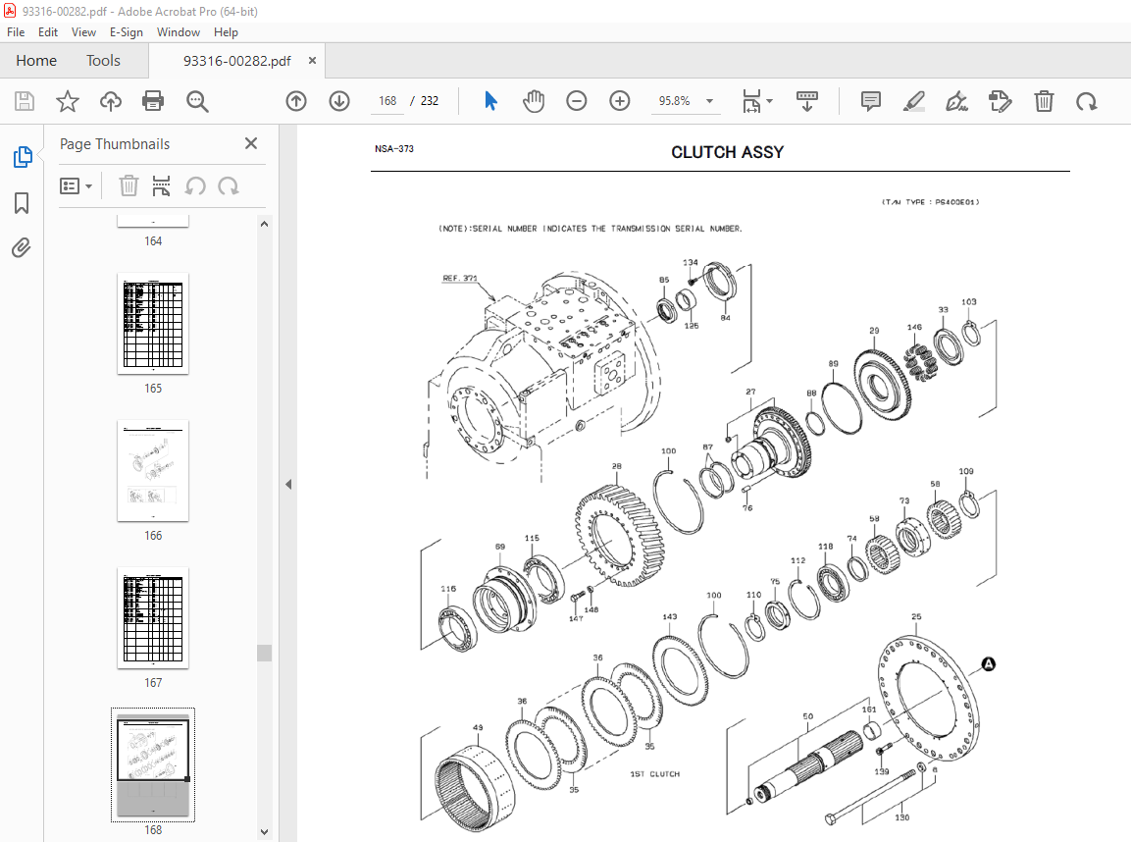Delete page with toolbar trash icon
Image resolution: width=1131 pixels, height=842 pixels.
1044,101
